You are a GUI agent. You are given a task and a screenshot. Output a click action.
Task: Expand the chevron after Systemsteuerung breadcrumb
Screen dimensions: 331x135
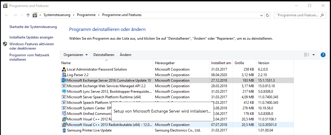pos(74,15)
